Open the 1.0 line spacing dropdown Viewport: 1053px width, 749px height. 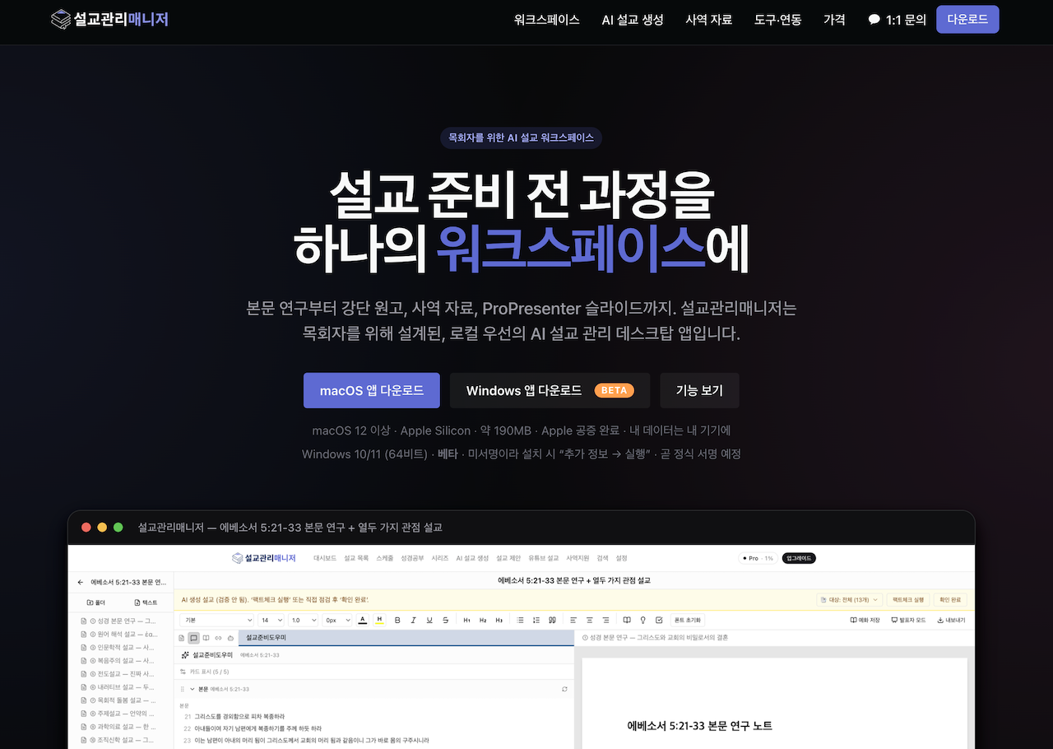(x=303, y=620)
